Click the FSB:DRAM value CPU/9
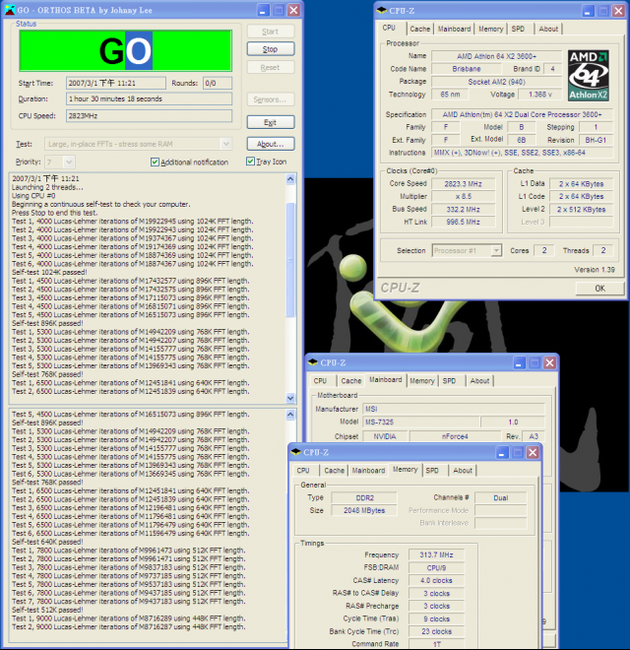 [436, 567]
